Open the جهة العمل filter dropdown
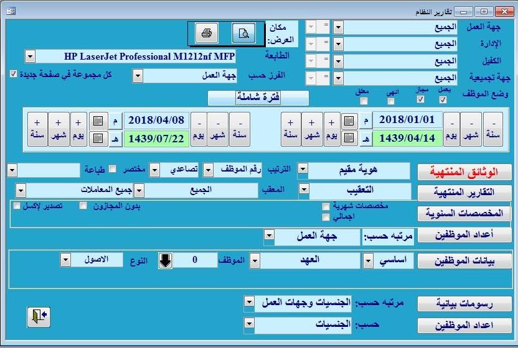This screenshot has width=518, height=348. (x=338, y=27)
